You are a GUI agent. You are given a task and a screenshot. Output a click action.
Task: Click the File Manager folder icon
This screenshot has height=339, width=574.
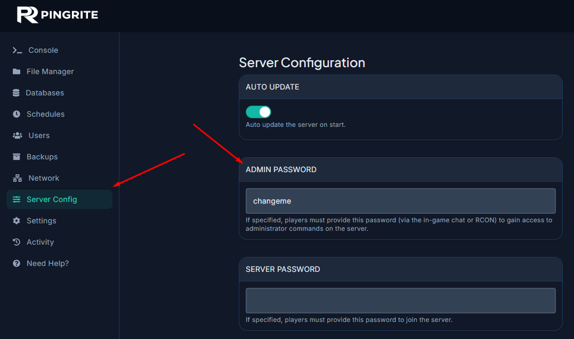point(15,71)
